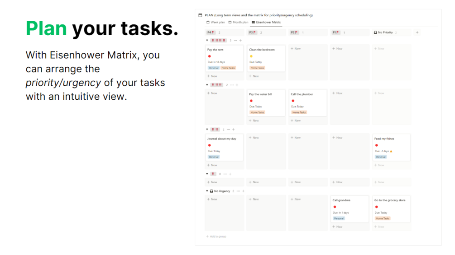Click Add a group link

click(x=216, y=236)
